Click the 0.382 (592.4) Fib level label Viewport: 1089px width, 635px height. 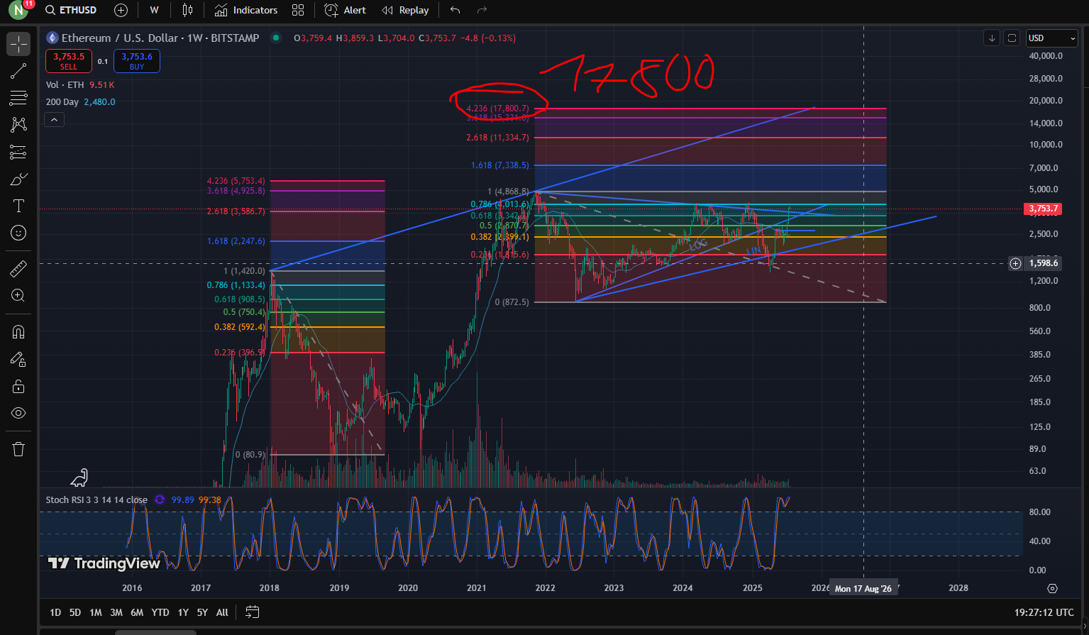(240, 327)
